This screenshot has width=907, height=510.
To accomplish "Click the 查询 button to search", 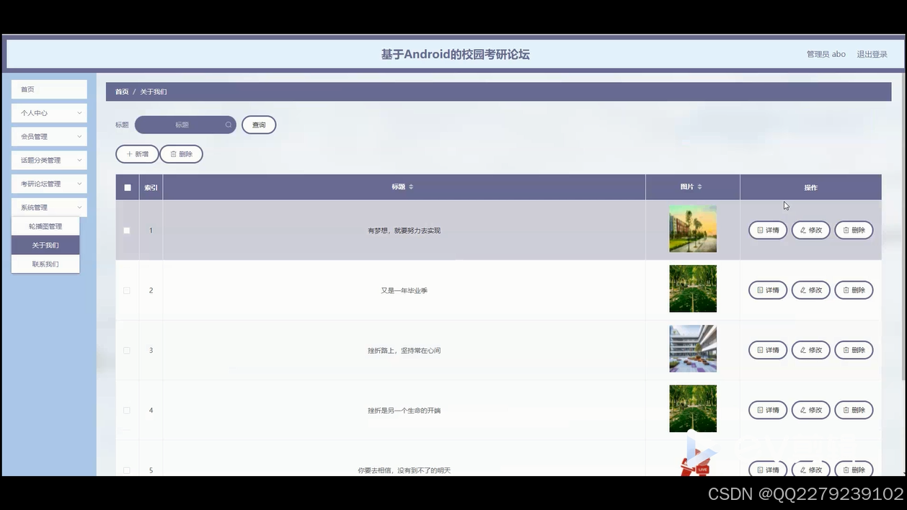I will (x=258, y=125).
